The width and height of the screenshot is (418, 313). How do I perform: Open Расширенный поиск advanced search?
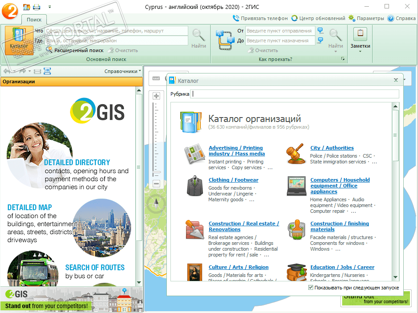pyautogui.click(x=75, y=50)
